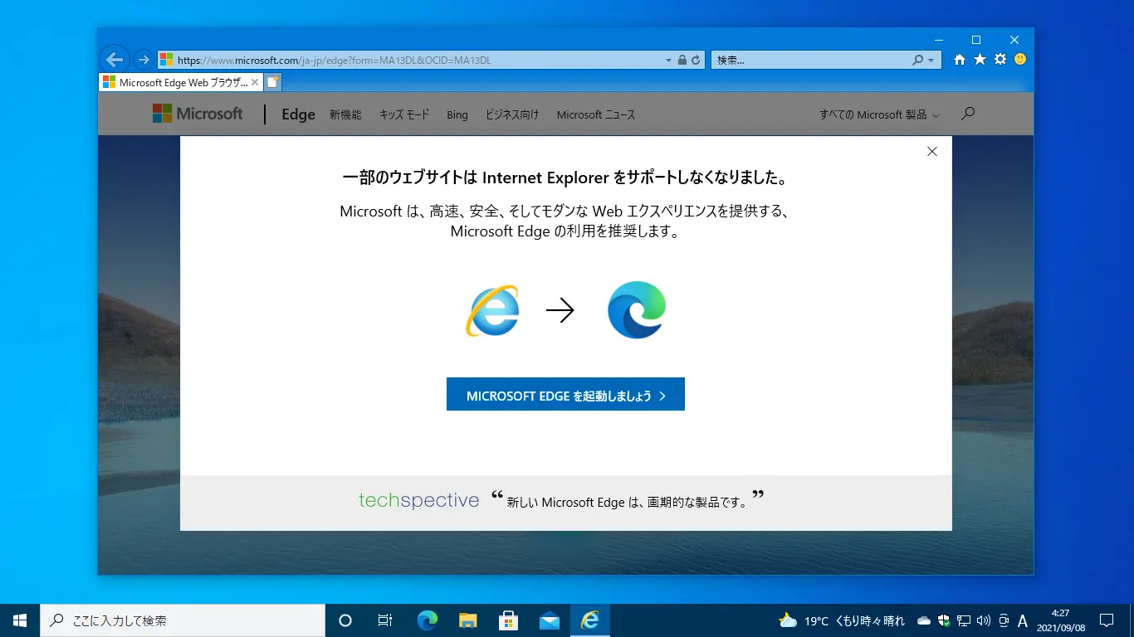Viewport: 1134px width, 637px height.
Task: Click the 検索... search input box
Action: (809, 60)
